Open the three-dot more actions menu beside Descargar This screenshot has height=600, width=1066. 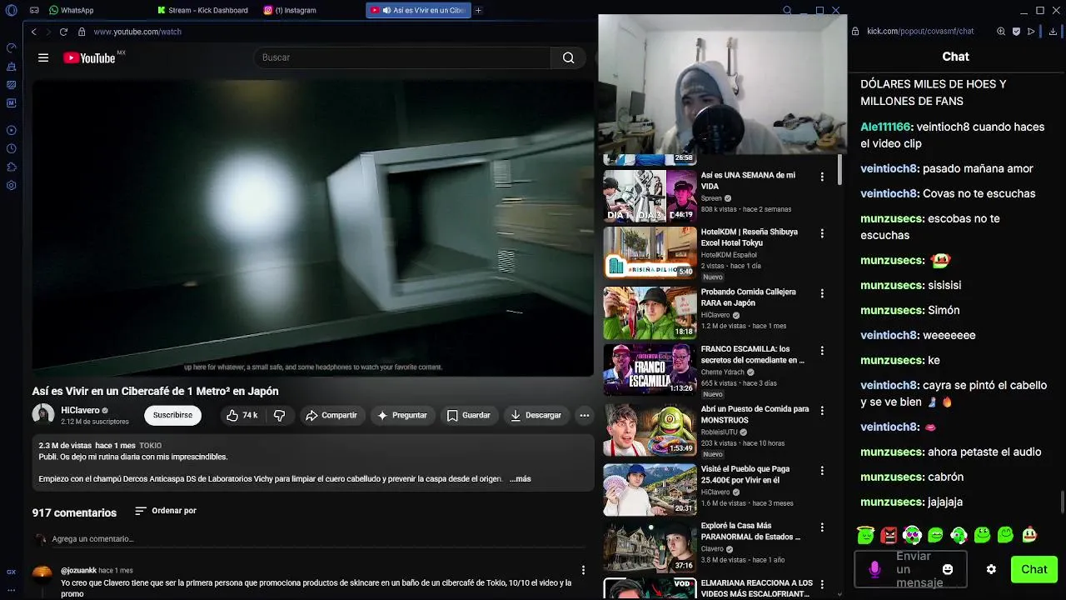pos(585,415)
